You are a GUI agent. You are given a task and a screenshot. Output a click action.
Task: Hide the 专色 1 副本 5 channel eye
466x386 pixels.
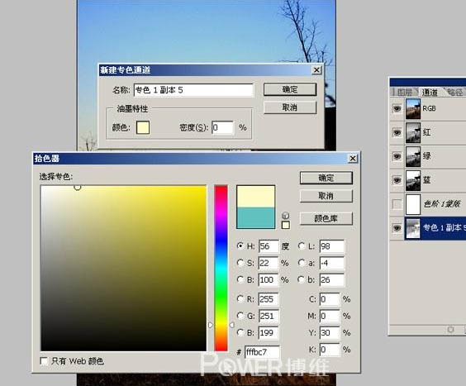[x=397, y=228]
